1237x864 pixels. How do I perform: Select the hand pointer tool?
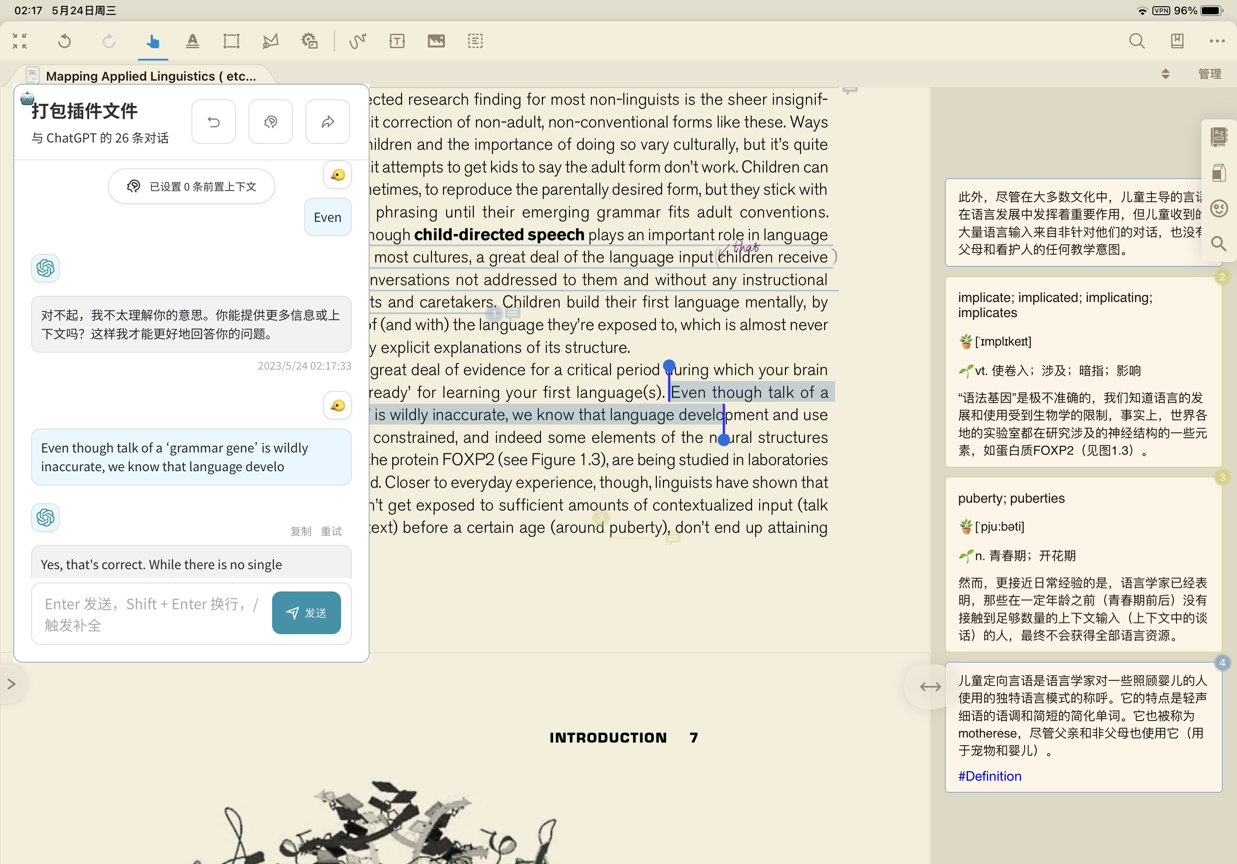153,41
